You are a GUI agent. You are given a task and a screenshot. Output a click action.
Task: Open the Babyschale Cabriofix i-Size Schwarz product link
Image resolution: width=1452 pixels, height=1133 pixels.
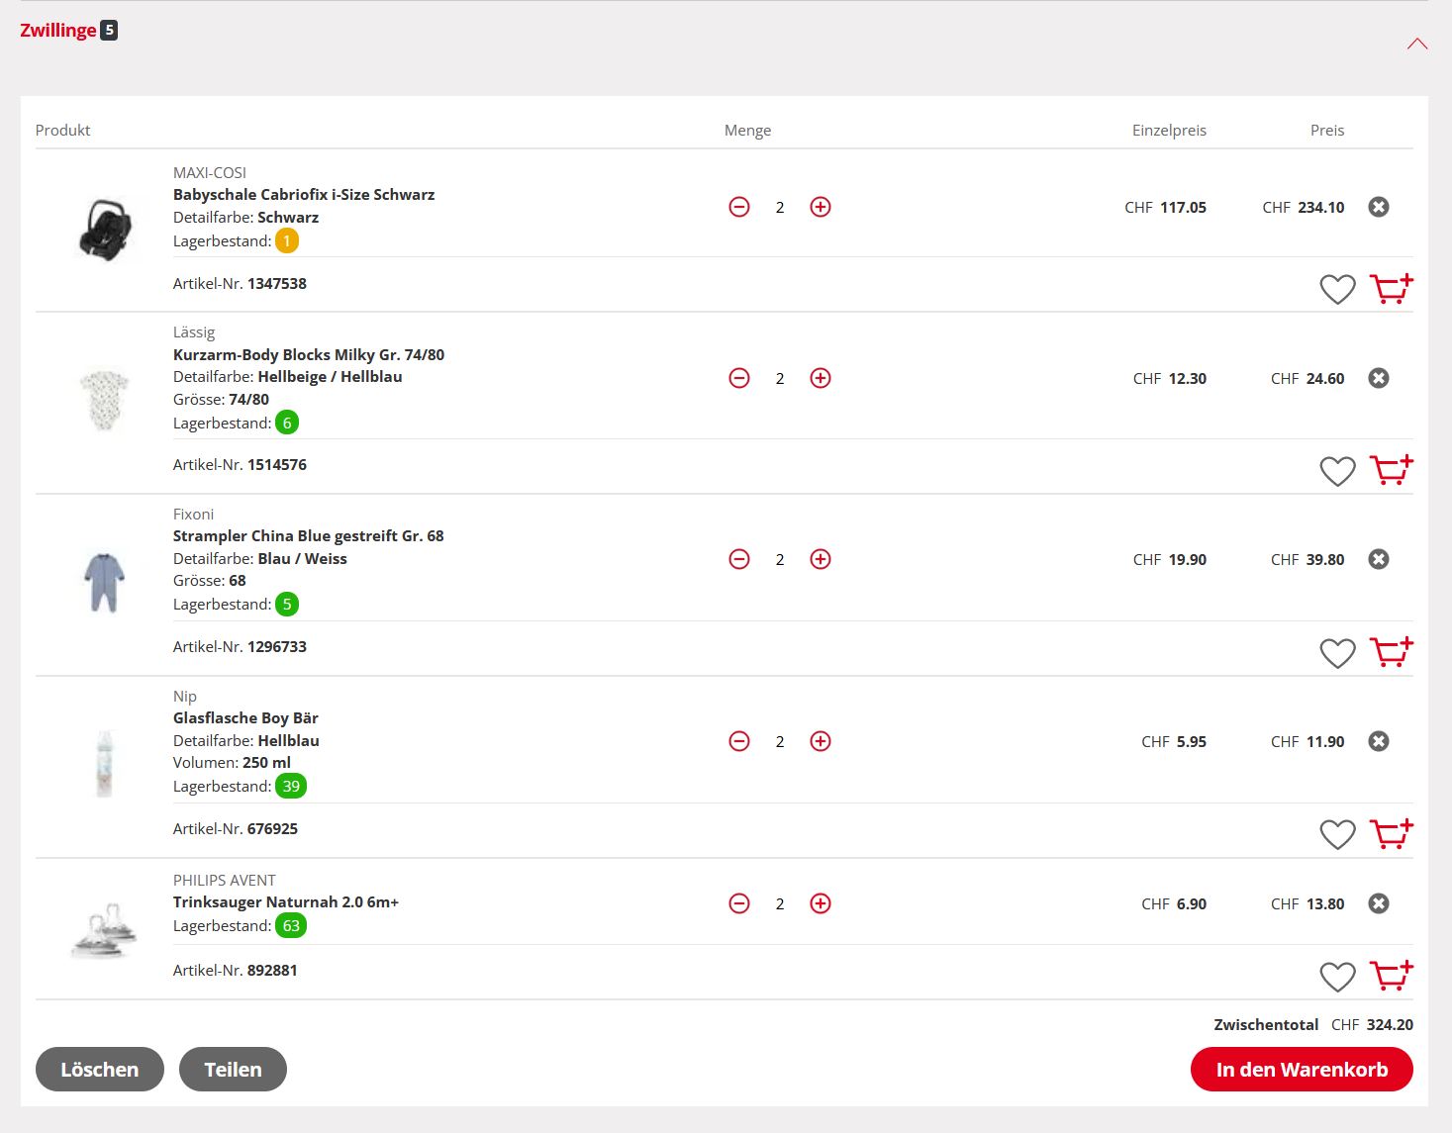coord(304,195)
